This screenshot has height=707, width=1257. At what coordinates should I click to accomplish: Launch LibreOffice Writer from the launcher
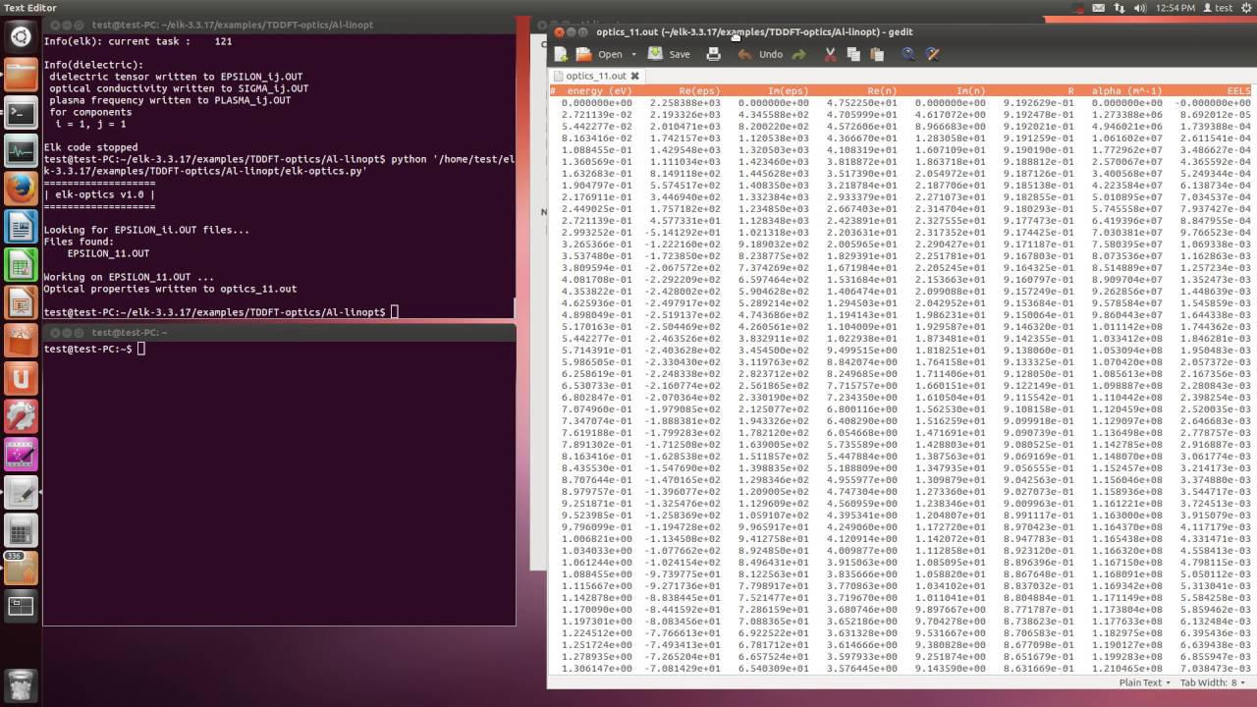coord(21,226)
